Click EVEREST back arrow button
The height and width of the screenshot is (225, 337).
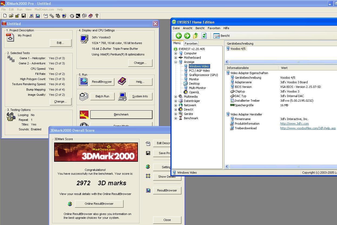point(179,36)
